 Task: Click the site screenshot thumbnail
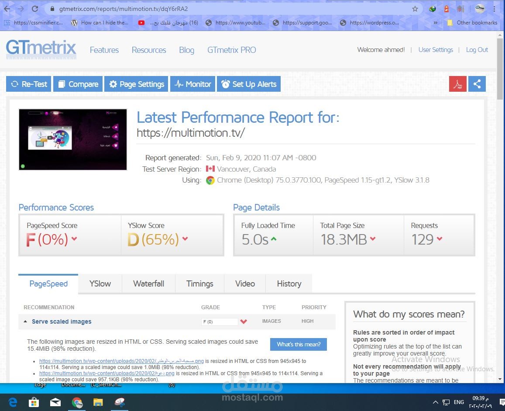click(x=73, y=140)
